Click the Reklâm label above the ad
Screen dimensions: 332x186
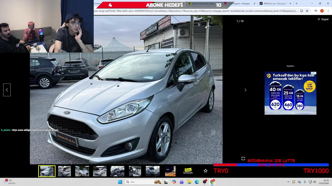290,66
